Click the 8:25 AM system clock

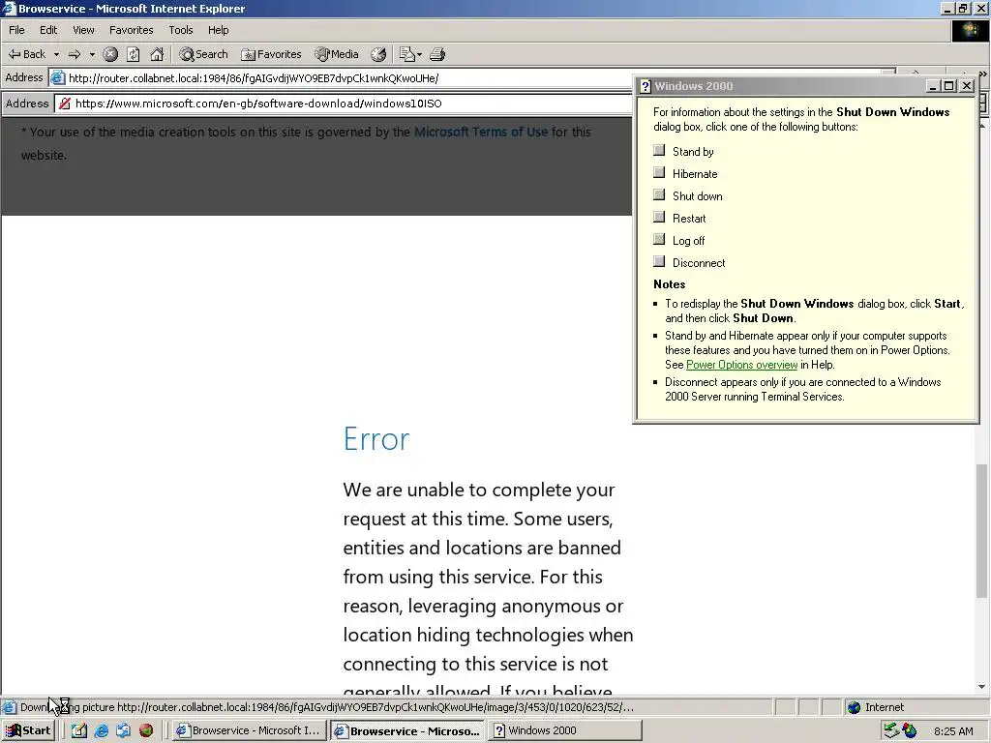953,731
